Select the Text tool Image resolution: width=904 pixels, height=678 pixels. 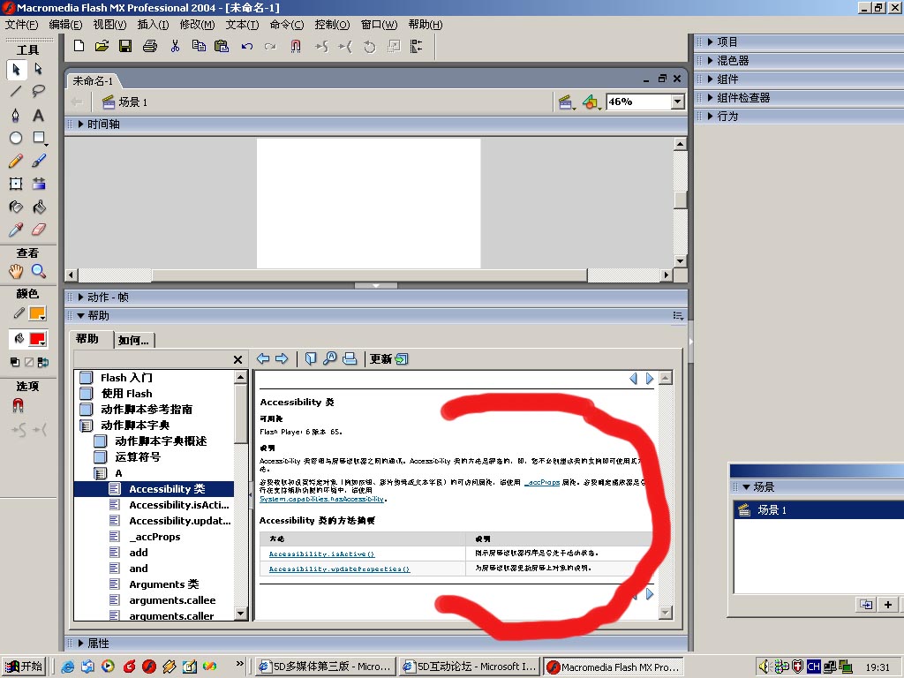pyautogui.click(x=39, y=116)
